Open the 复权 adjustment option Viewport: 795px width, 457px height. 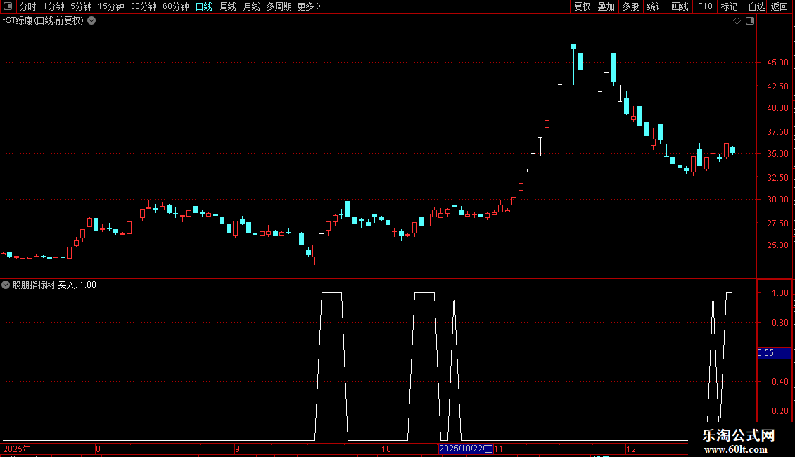pyautogui.click(x=582, y=6)
